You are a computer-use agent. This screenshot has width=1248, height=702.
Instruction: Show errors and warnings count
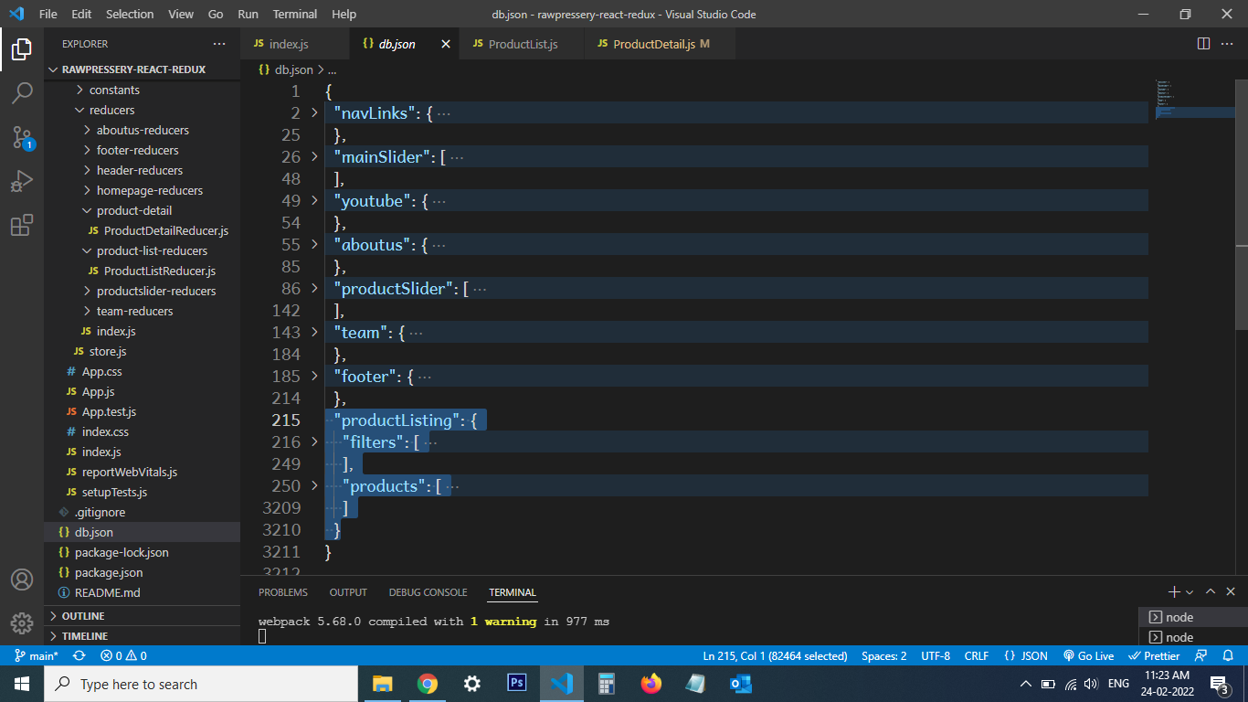coord(123,656)
